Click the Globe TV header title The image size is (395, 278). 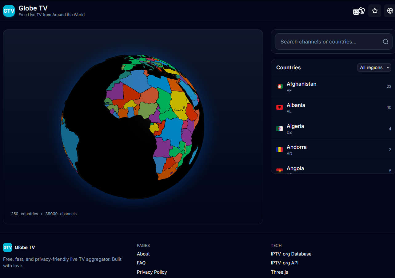coord(33,8)
